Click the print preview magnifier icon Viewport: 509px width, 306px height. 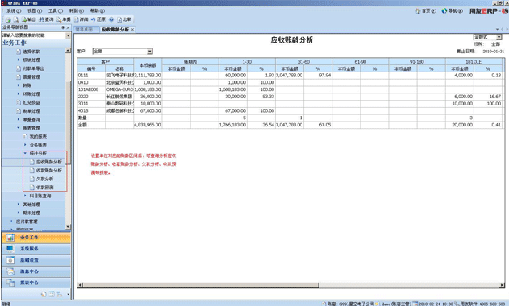(x=15, y=20)
